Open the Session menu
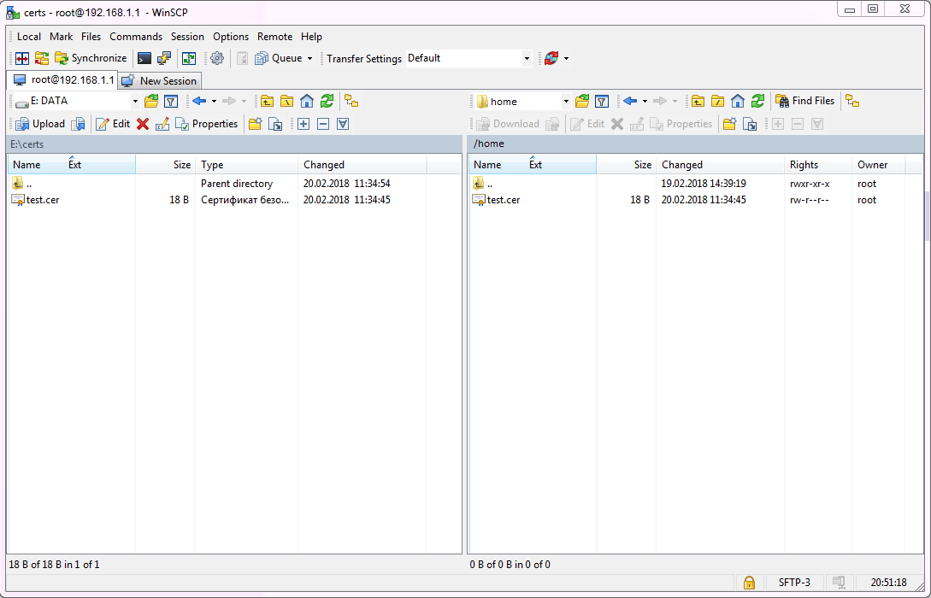 (x=187, y=37)
